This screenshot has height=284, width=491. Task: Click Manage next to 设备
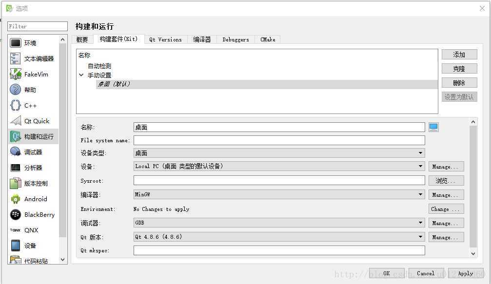[x=446, y=167]
